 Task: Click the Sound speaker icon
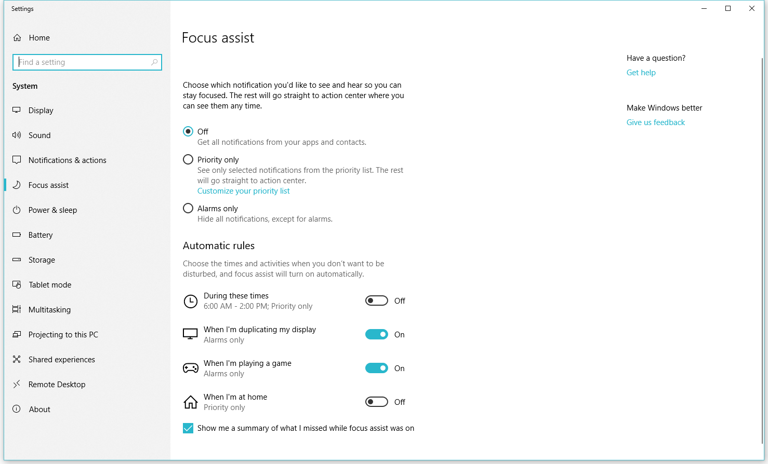point(17,135)
